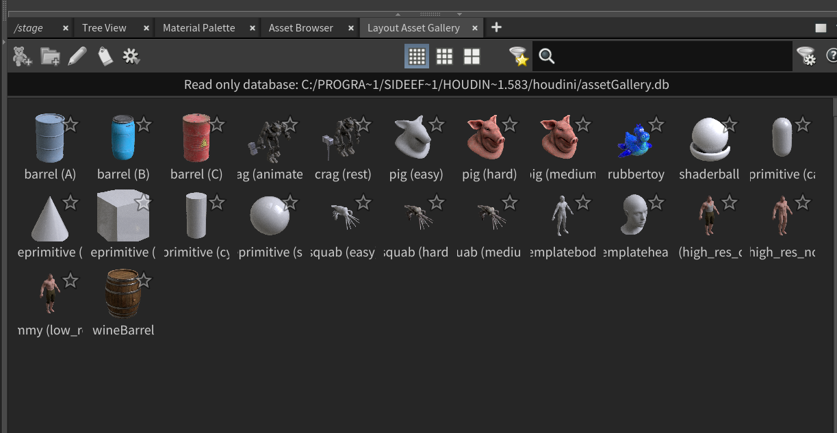Favorite pig (easy) with its star
This screenshot has width=837, height=433.
(x=437, y=124)
